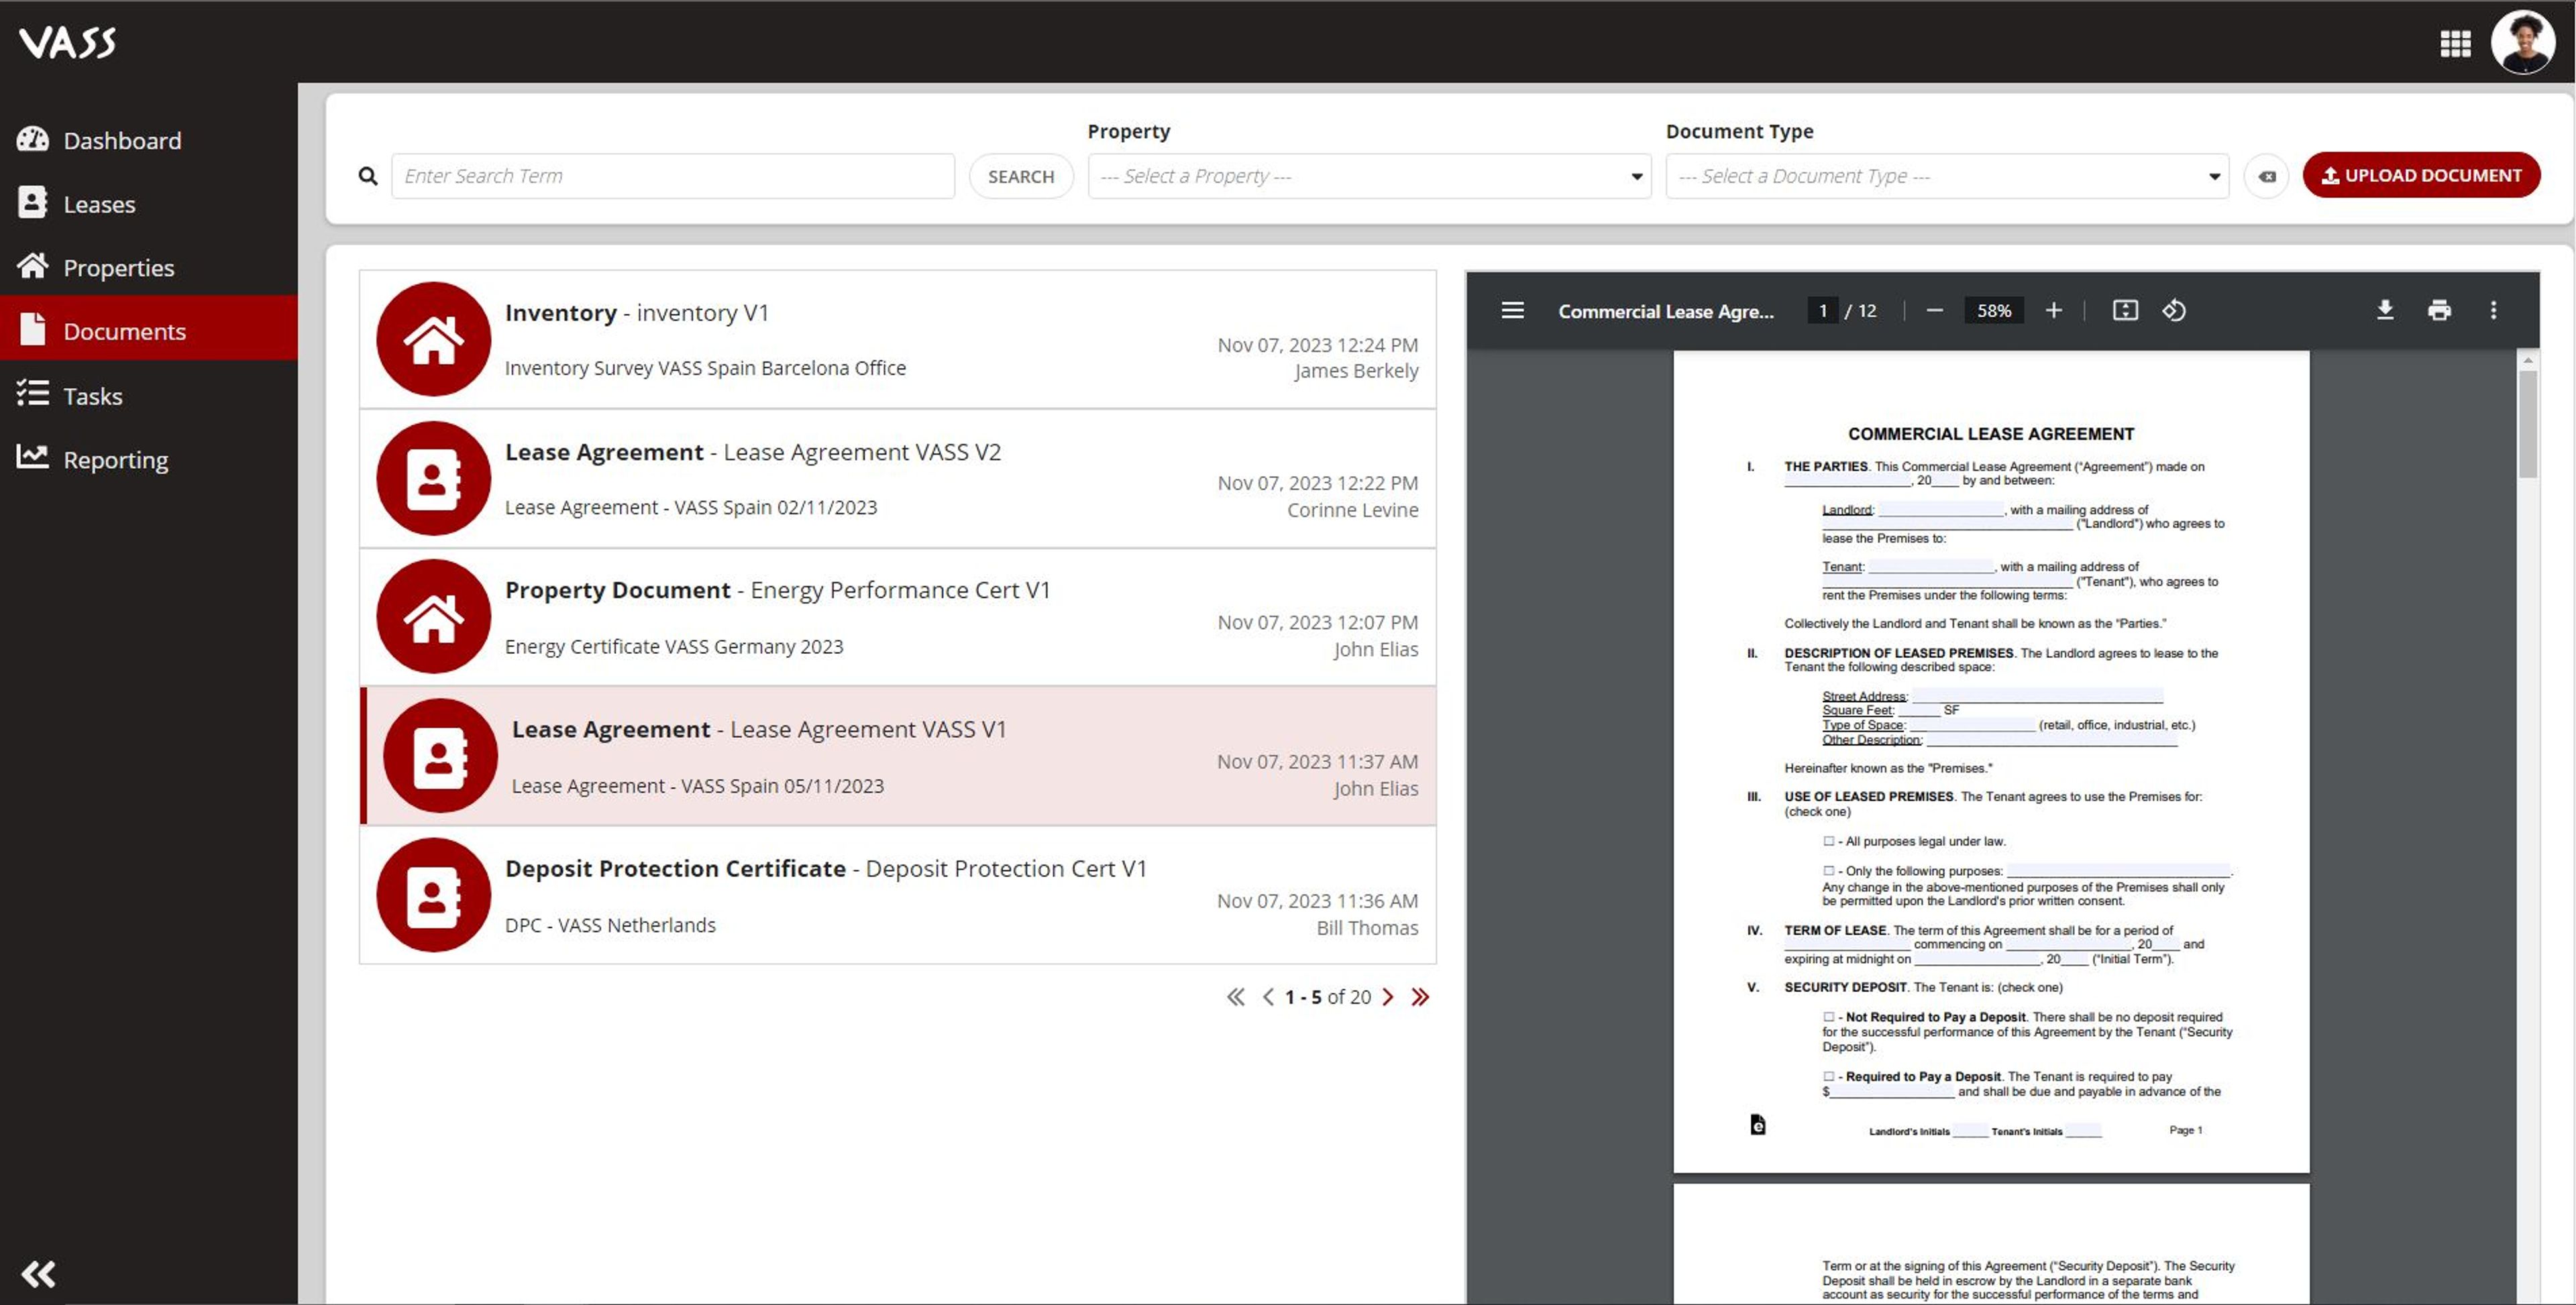Image resolution: width=2576 pixels, height=1305 pixels.
Task: Open the Select a Property dropdown
Action: click(1369, 176)
